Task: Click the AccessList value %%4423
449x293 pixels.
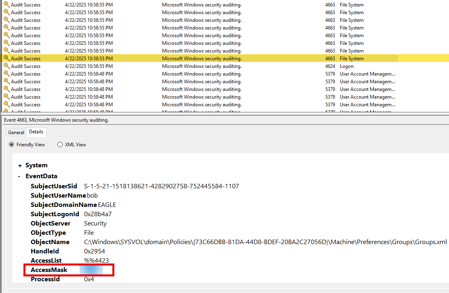Action: (x=96, y=261)
